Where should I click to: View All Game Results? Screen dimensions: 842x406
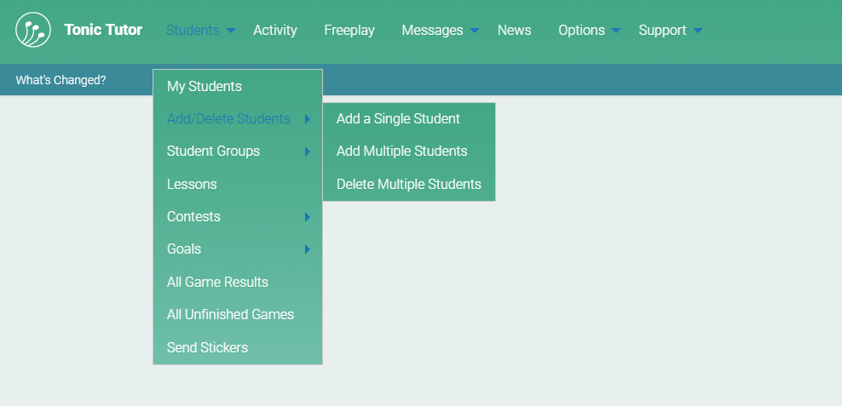click(217, 283)
